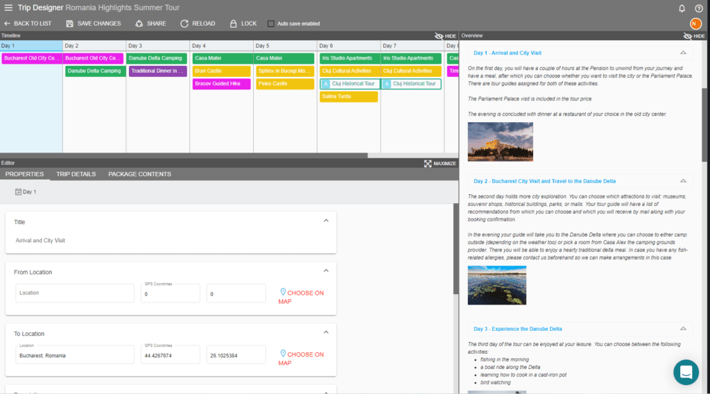Select the Bran Castle item
The image size is (710, 394).
(x=221, y=71)
